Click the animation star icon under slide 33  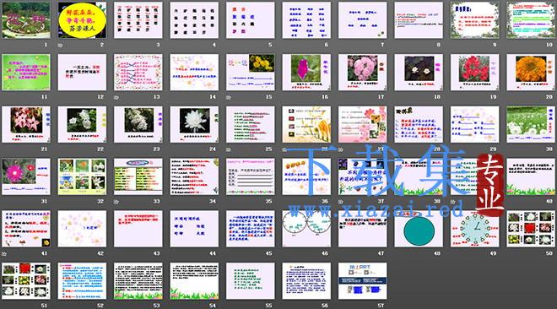[116, 202]
